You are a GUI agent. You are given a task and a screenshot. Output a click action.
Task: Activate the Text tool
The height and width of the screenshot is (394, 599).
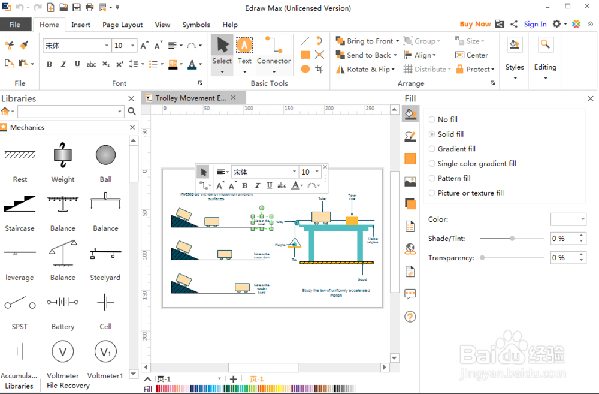[x=244, y=55]
